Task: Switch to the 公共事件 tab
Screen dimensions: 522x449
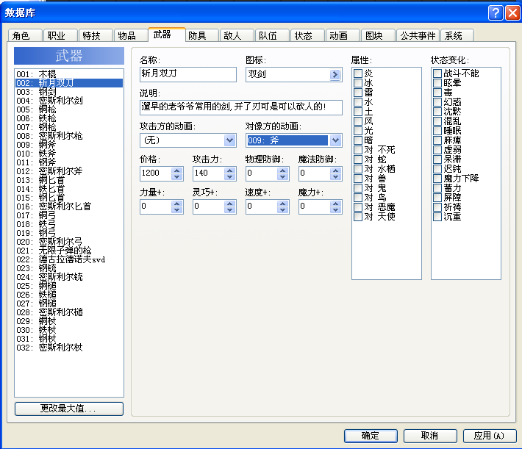Action: click(x=418, y=35)
